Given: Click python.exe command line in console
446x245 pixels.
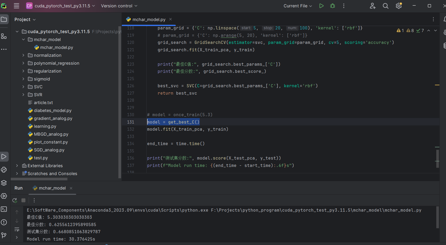Looking at the screenshot, I should point(224,210).
